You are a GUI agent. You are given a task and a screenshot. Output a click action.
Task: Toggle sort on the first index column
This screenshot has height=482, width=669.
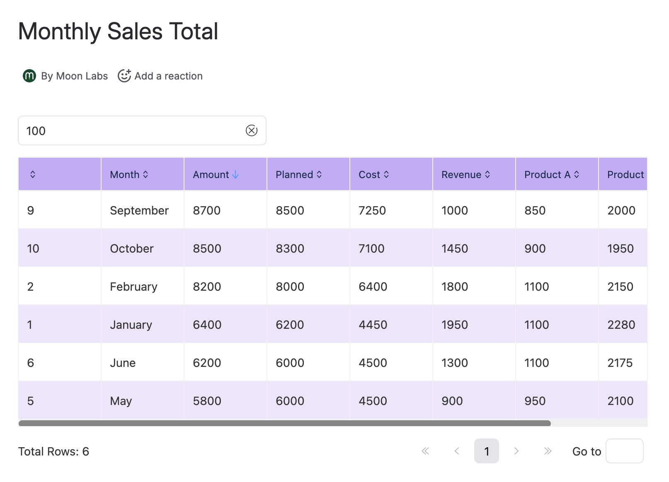(33, 175)
